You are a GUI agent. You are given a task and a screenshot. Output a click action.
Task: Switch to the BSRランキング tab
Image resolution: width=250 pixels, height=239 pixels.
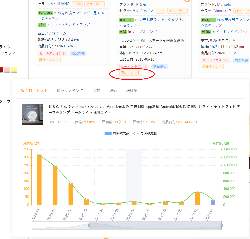tap(70, 90)
